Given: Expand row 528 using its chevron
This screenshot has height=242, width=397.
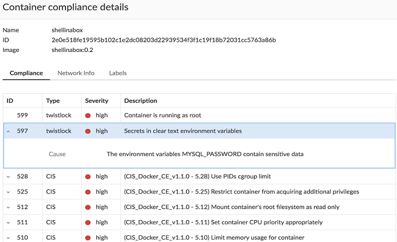Looking at the screenshot, I should [8, 177].
